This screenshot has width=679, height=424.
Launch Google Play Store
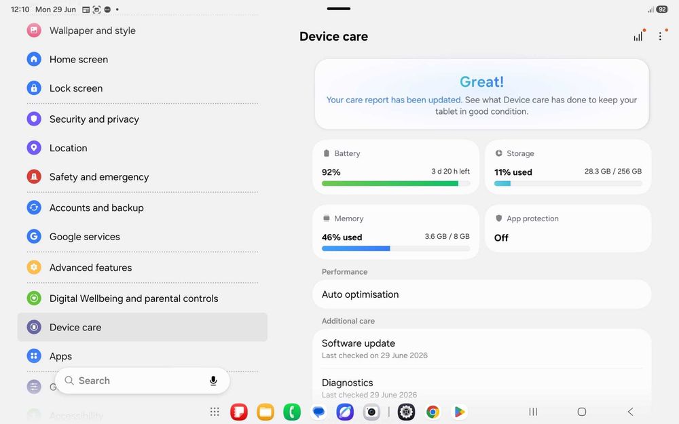pos(460,412)
